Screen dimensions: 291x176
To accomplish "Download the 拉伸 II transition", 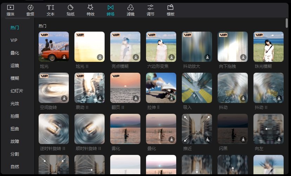I will click(172, 98).
